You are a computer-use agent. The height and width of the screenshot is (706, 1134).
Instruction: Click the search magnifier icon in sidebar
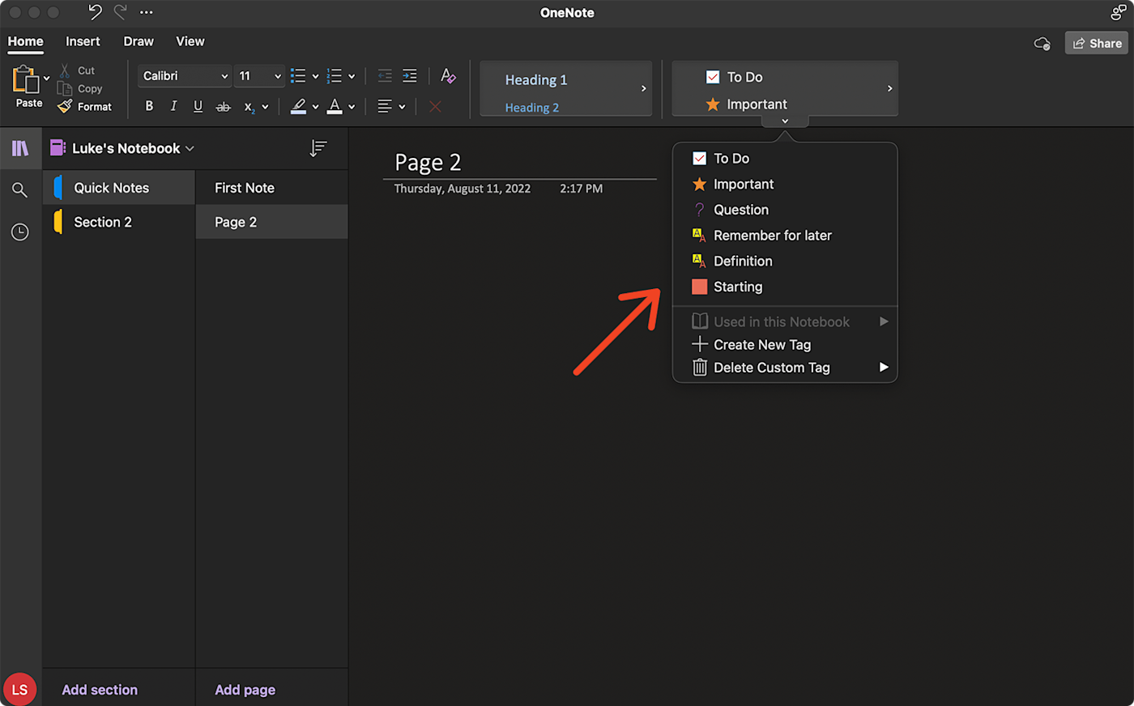click(20, 190)
